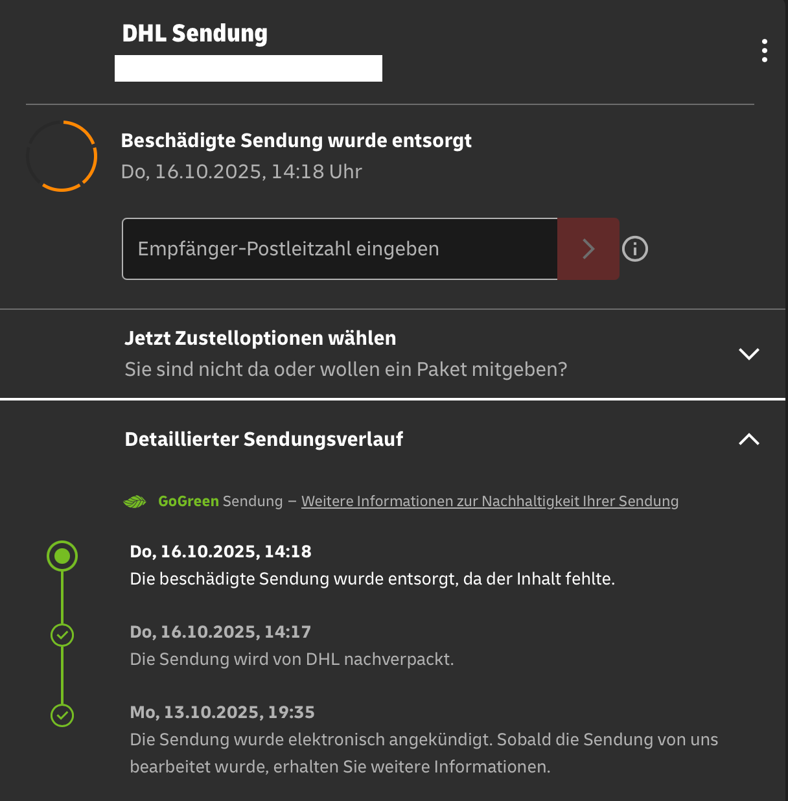Click the redacted tracking number bar
This screenshot has height=801, width=788.
pyautogui.click(x=248, y=69)
